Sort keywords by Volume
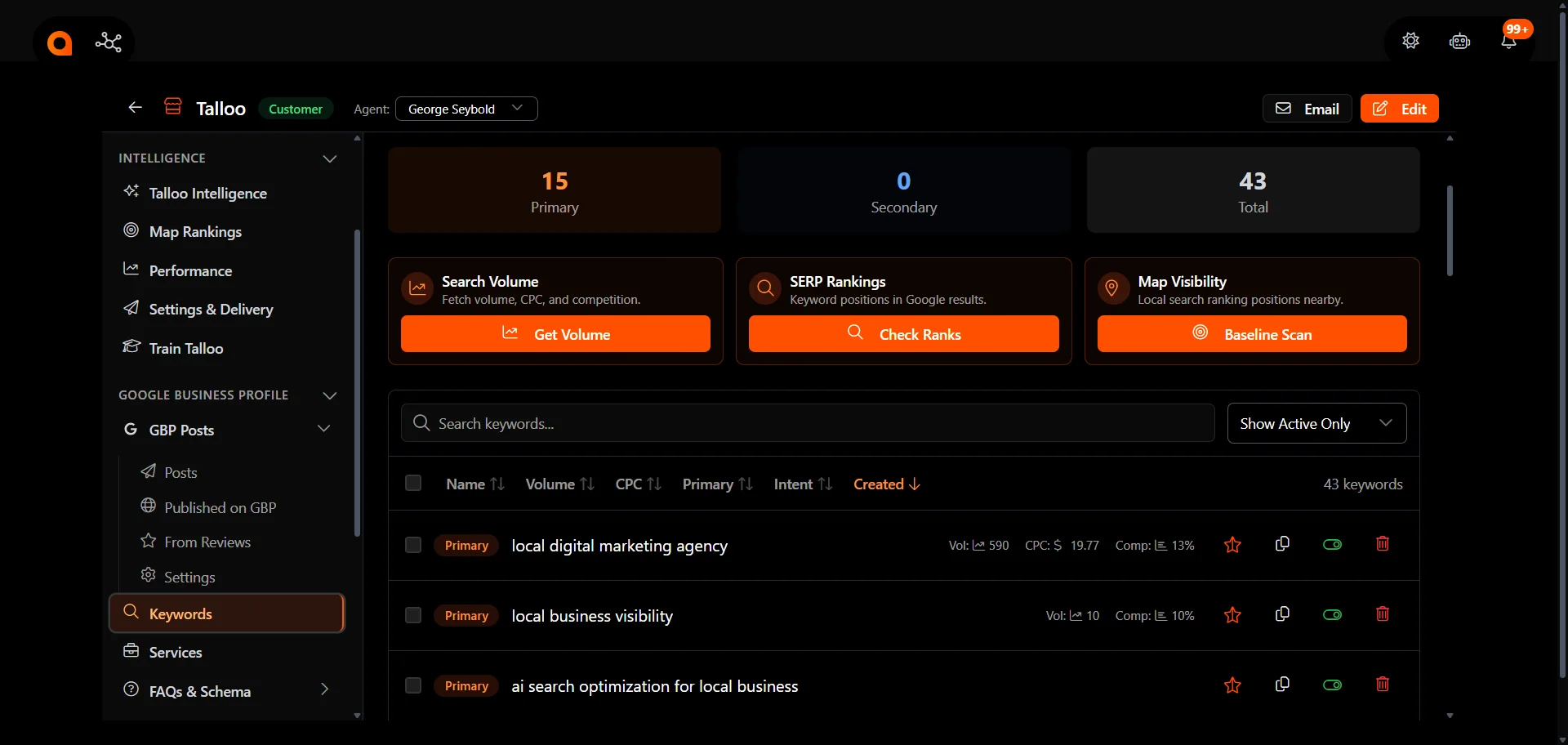Viewport: 1568px width, 745px height. [x=559, y=484]
